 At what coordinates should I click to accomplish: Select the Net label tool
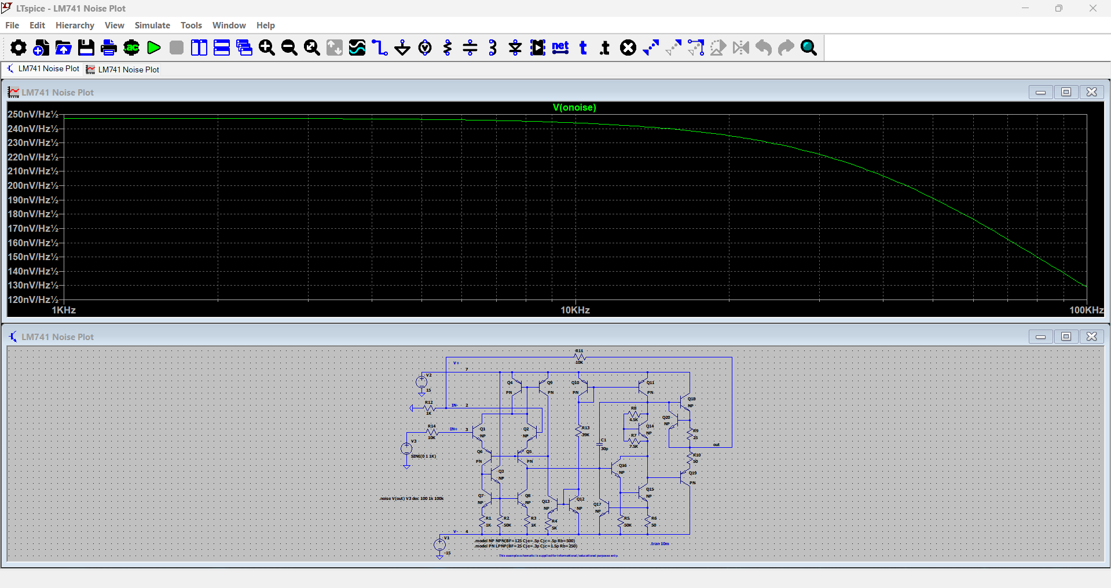pyautogui.click(x=560, y=48)
